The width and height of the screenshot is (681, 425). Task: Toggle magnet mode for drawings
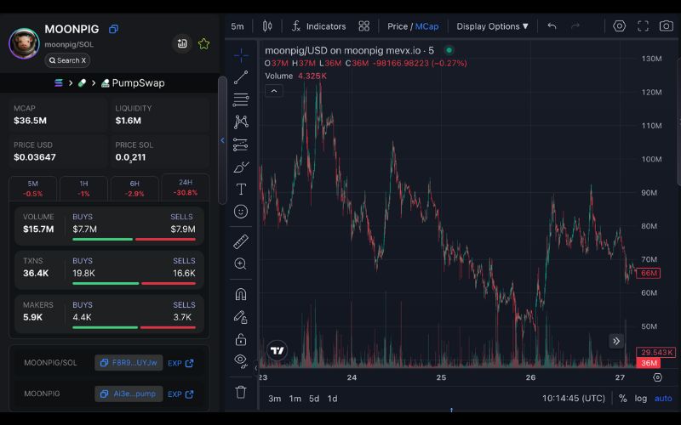241,294
